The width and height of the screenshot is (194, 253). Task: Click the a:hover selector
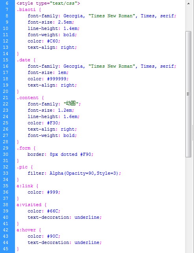[x=26, y=230]
